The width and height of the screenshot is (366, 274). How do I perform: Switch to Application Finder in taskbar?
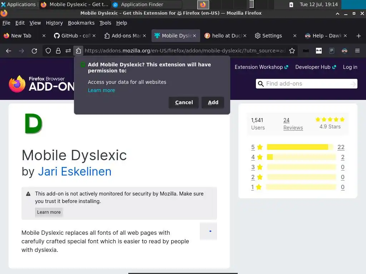click(x=146, y=4)
